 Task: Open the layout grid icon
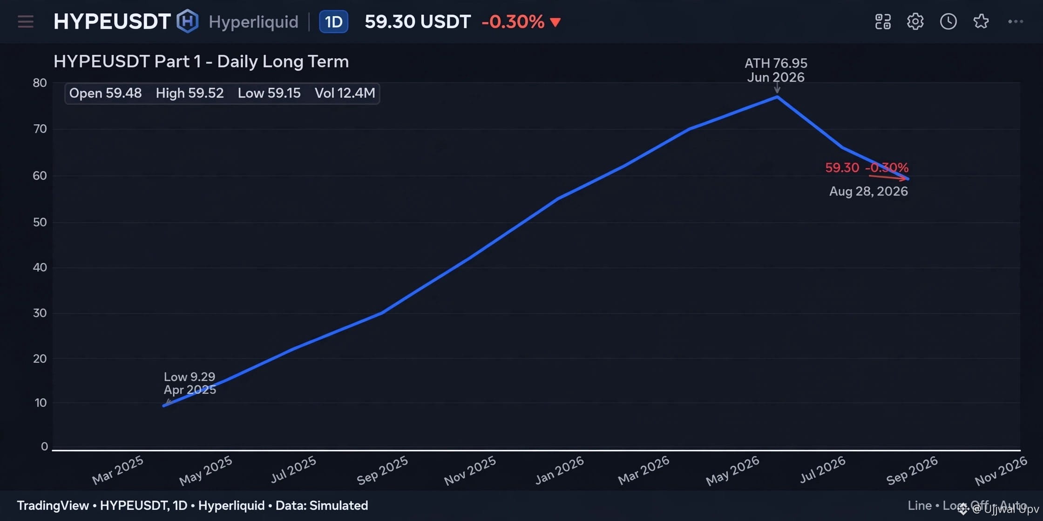[x=883, y=21]
